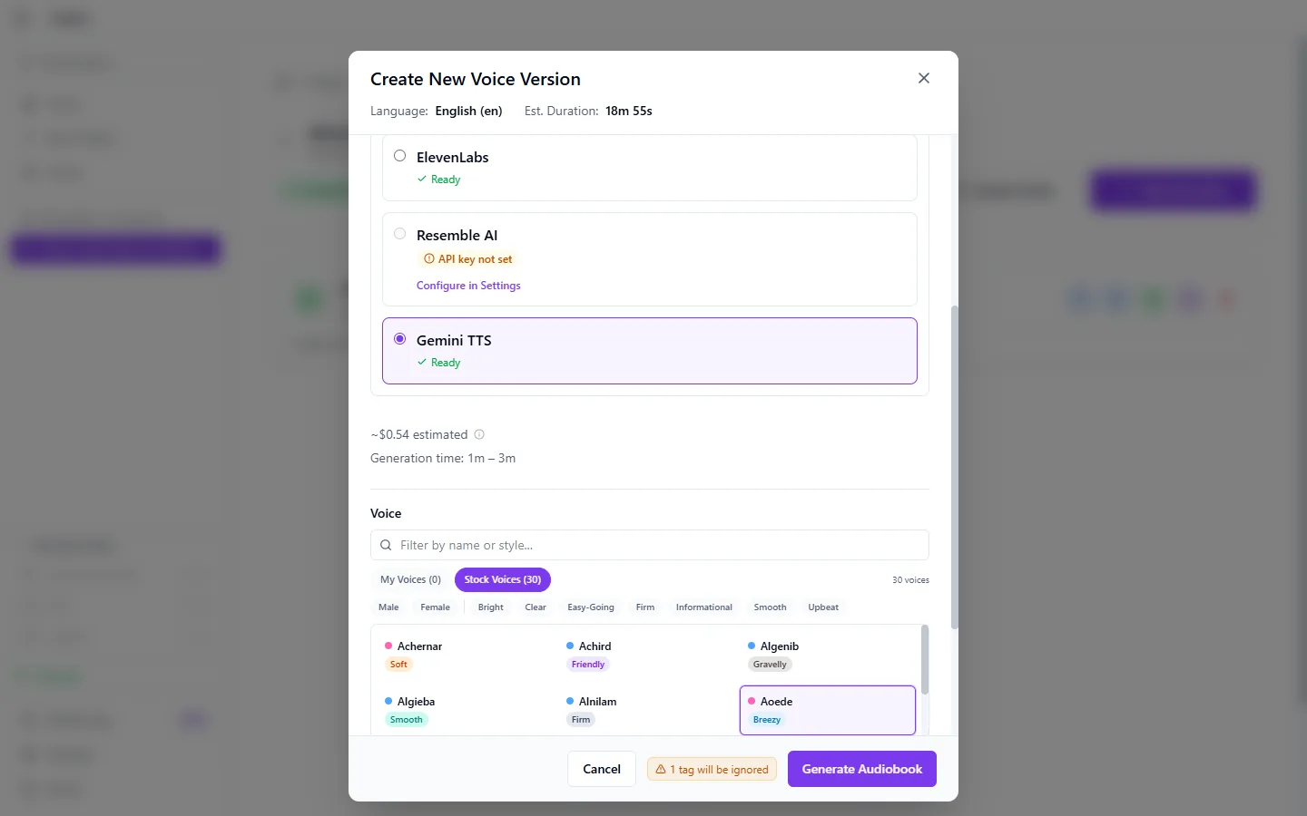Select the Resemble AI radio button

coord(399,234)
